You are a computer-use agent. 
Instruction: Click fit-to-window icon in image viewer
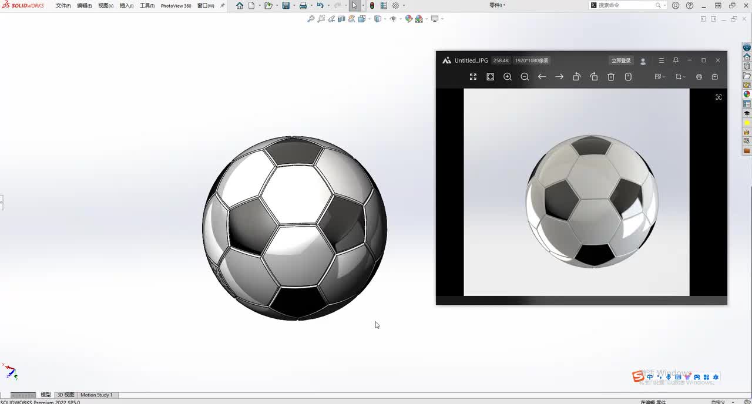[x=491, y=77]
